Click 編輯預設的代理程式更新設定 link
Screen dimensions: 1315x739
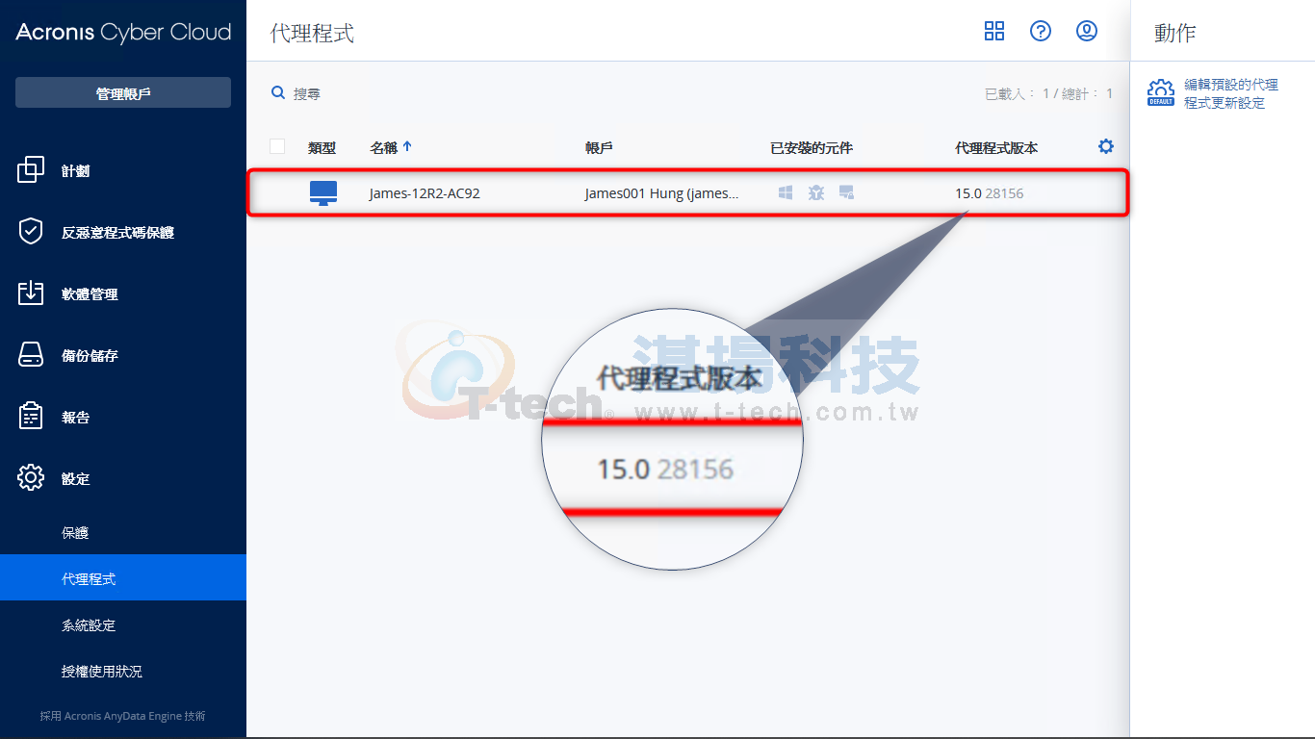1230,93
